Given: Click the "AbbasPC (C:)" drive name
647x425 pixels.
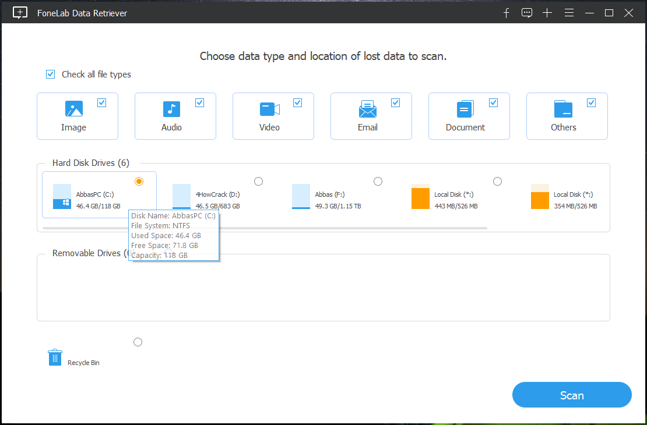Looking at the screenshot, I should [x=95, y=194].
